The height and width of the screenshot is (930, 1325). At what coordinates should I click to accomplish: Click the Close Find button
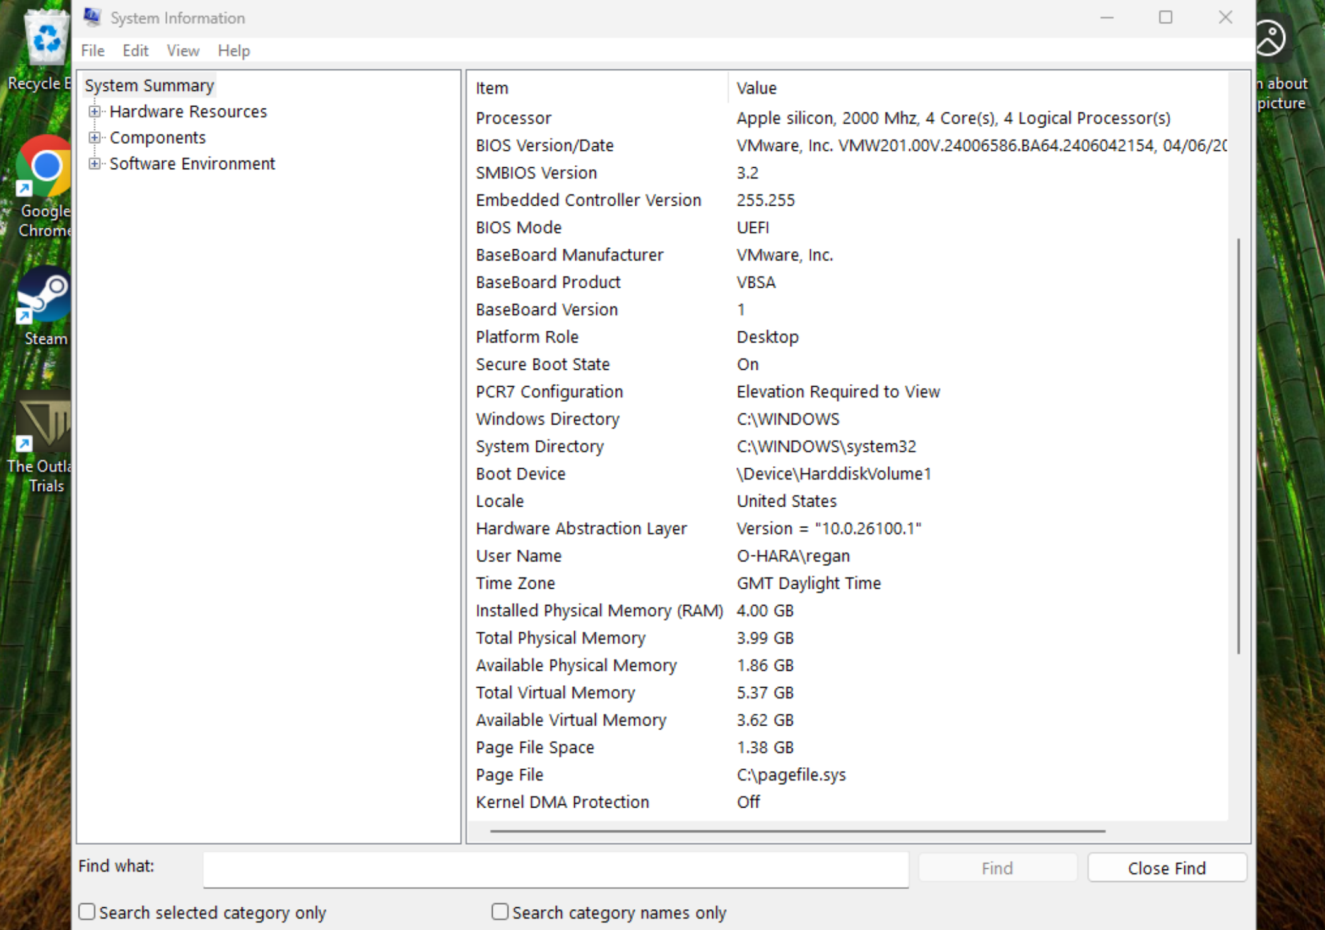pos(1167,868)
